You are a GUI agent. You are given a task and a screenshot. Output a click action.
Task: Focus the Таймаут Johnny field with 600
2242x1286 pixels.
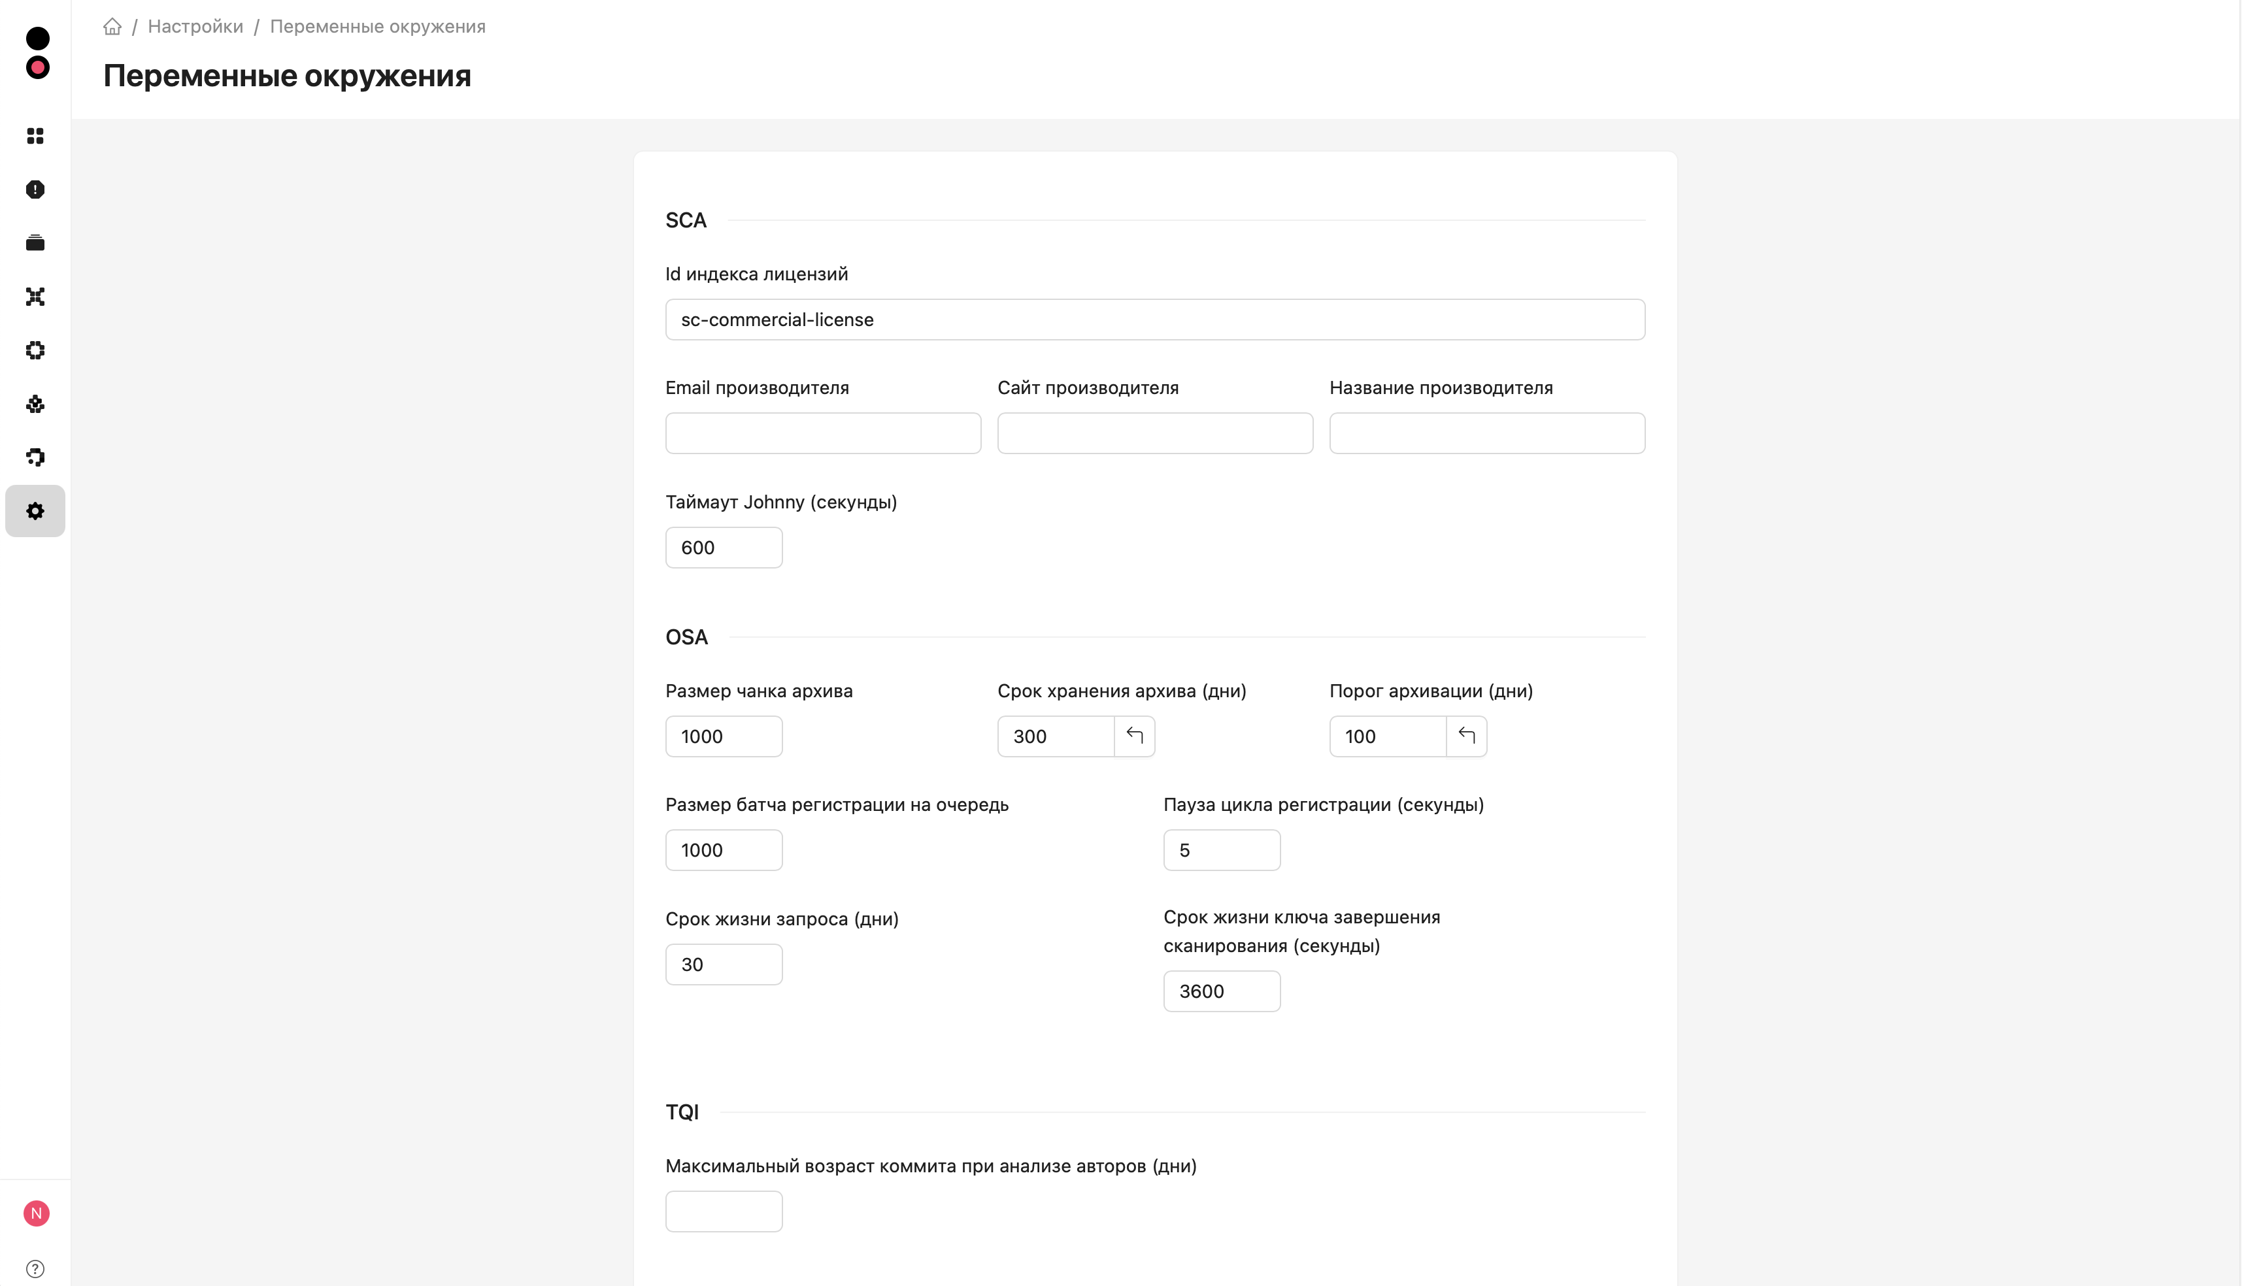(x=724, y=548)
